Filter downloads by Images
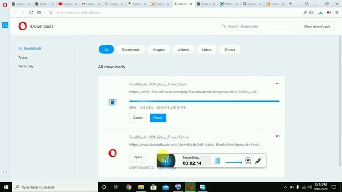The image size is (342, 192). coord(159,50)
